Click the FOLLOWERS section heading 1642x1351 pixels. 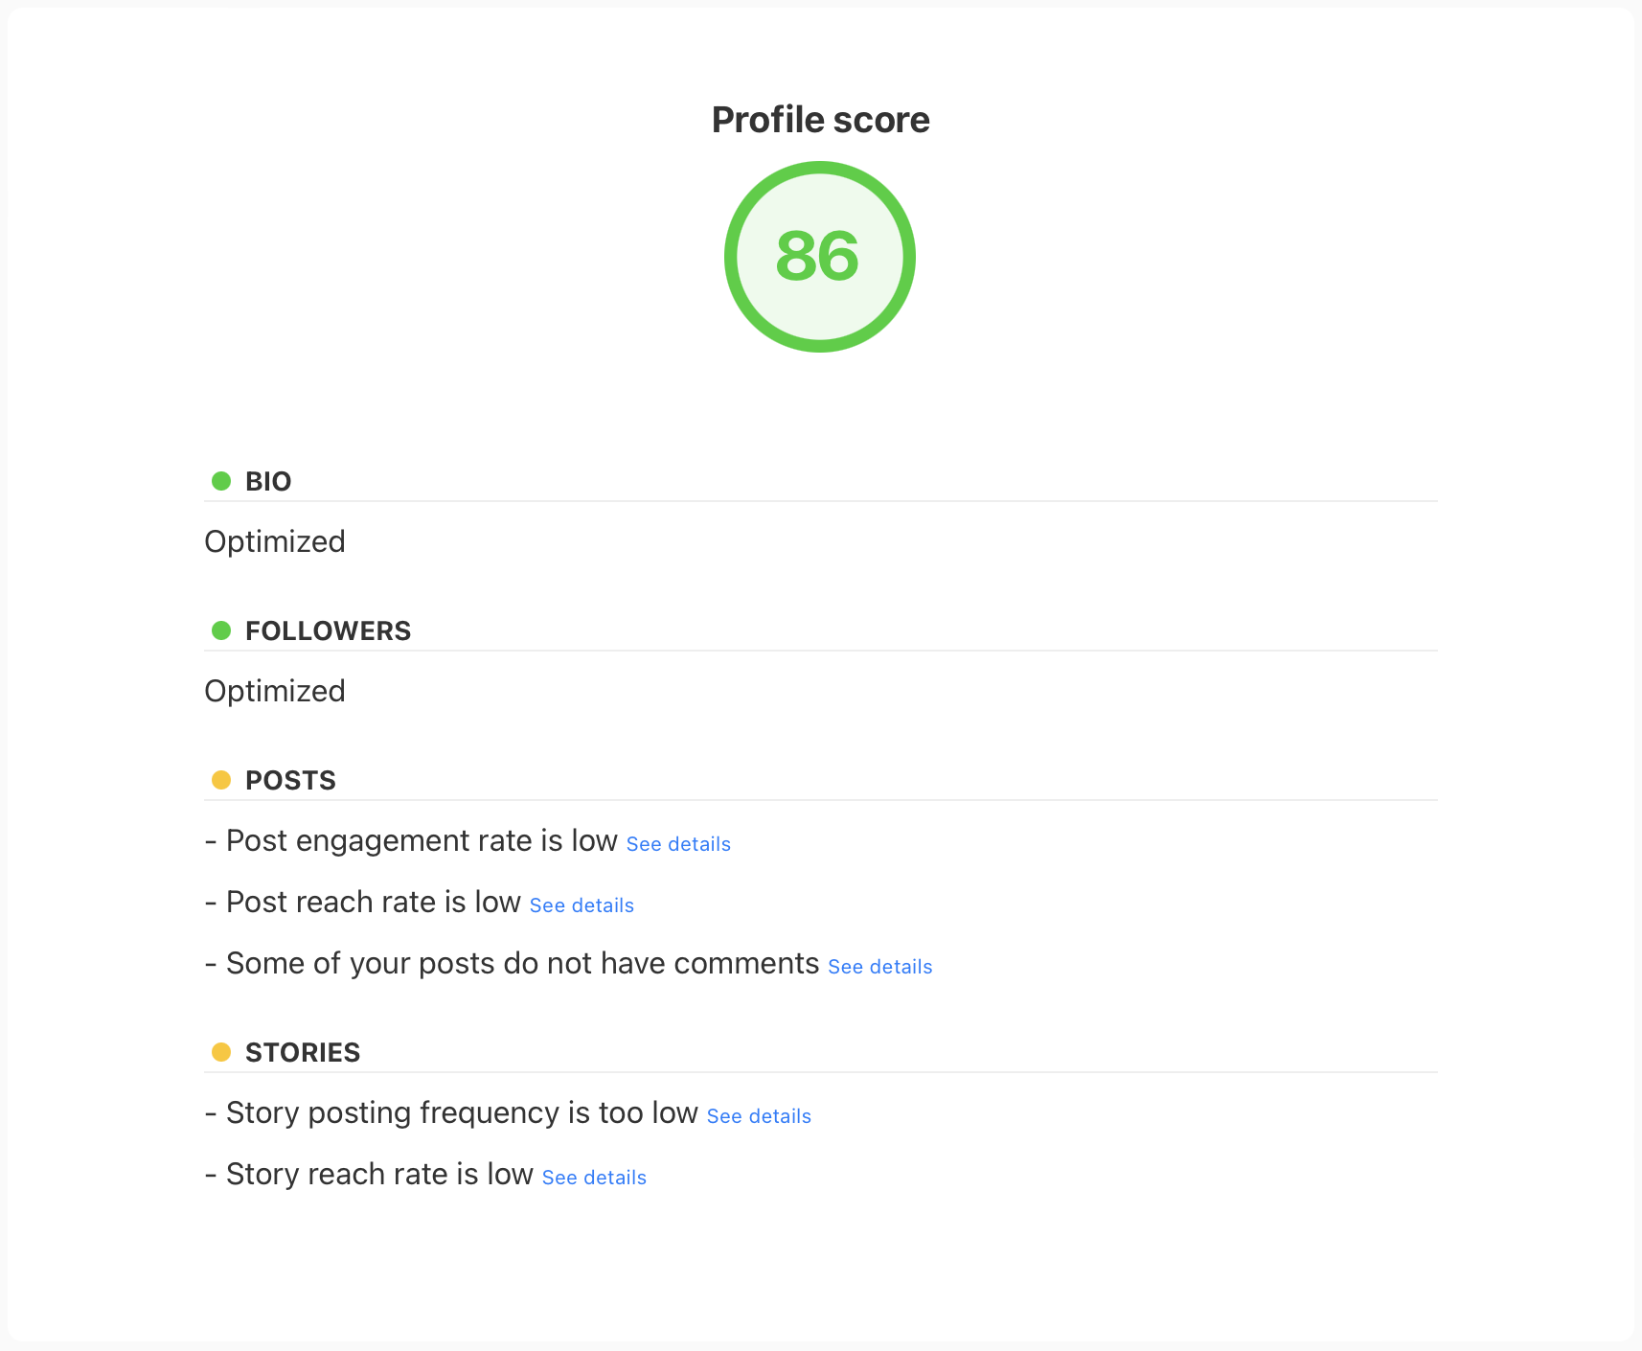click(x=328, y=630)
